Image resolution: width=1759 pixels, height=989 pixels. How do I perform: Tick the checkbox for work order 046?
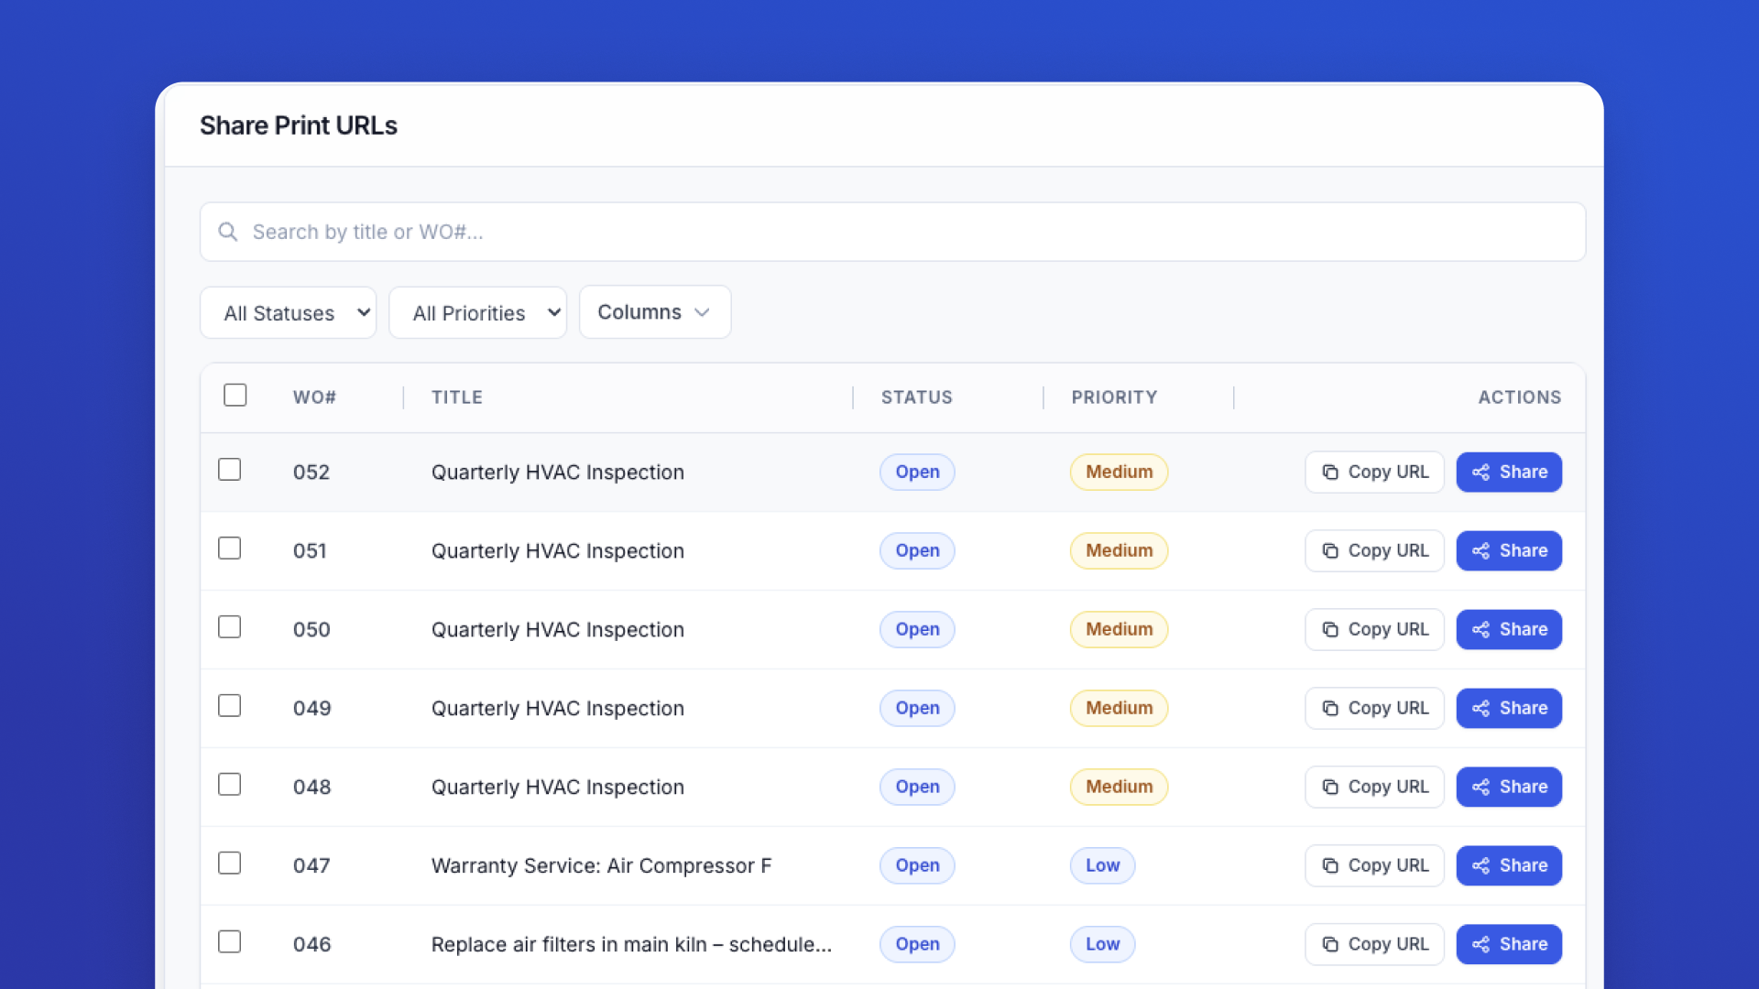230,942
